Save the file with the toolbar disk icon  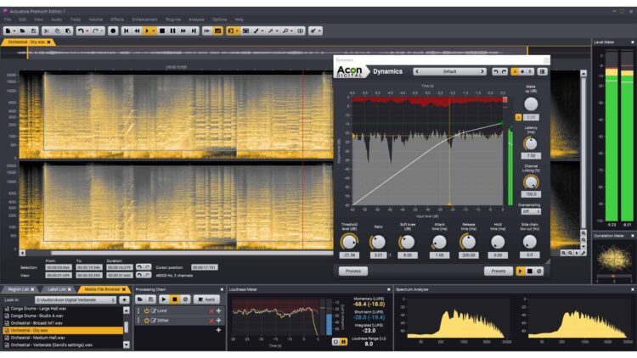[x=33, y=31]
